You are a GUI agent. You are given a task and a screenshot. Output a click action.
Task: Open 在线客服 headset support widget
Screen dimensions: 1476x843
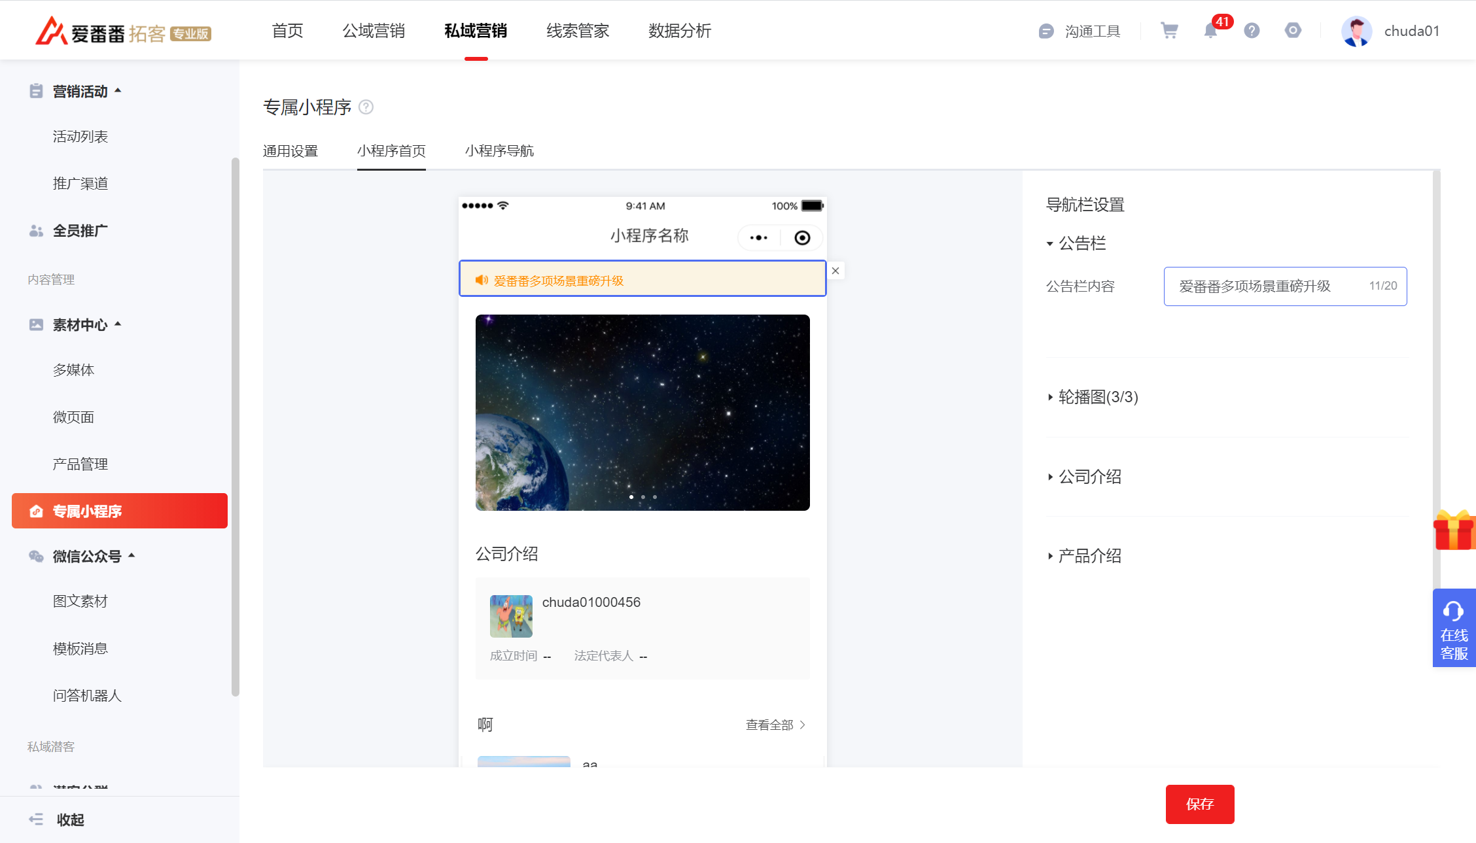pyautogui.click(x=1454, y=628)
